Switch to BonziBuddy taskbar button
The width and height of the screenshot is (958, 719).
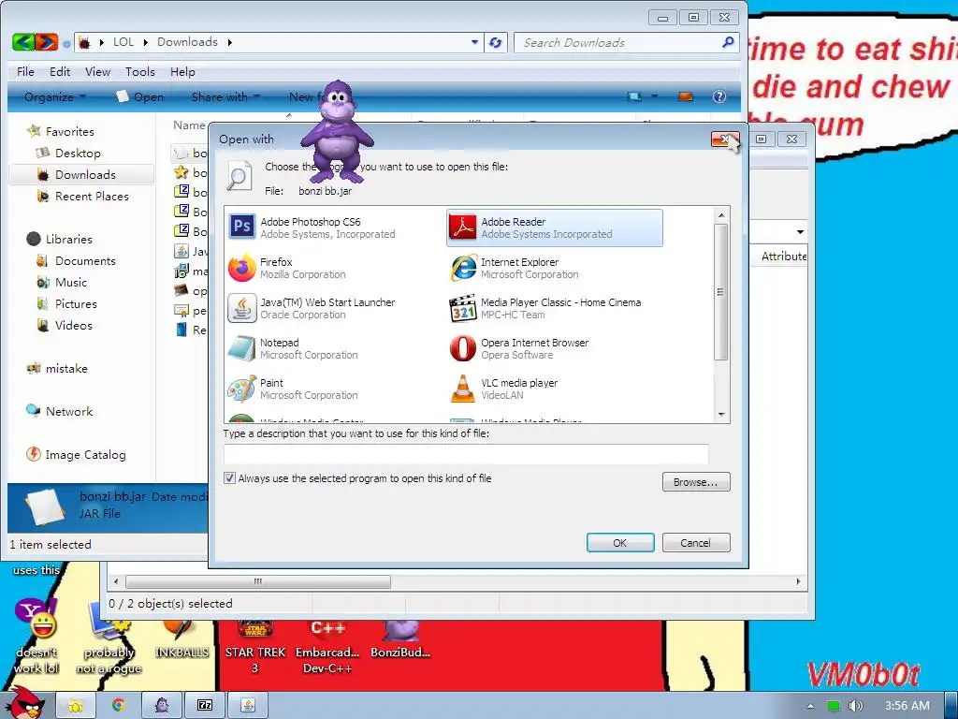tap(161, 706)
